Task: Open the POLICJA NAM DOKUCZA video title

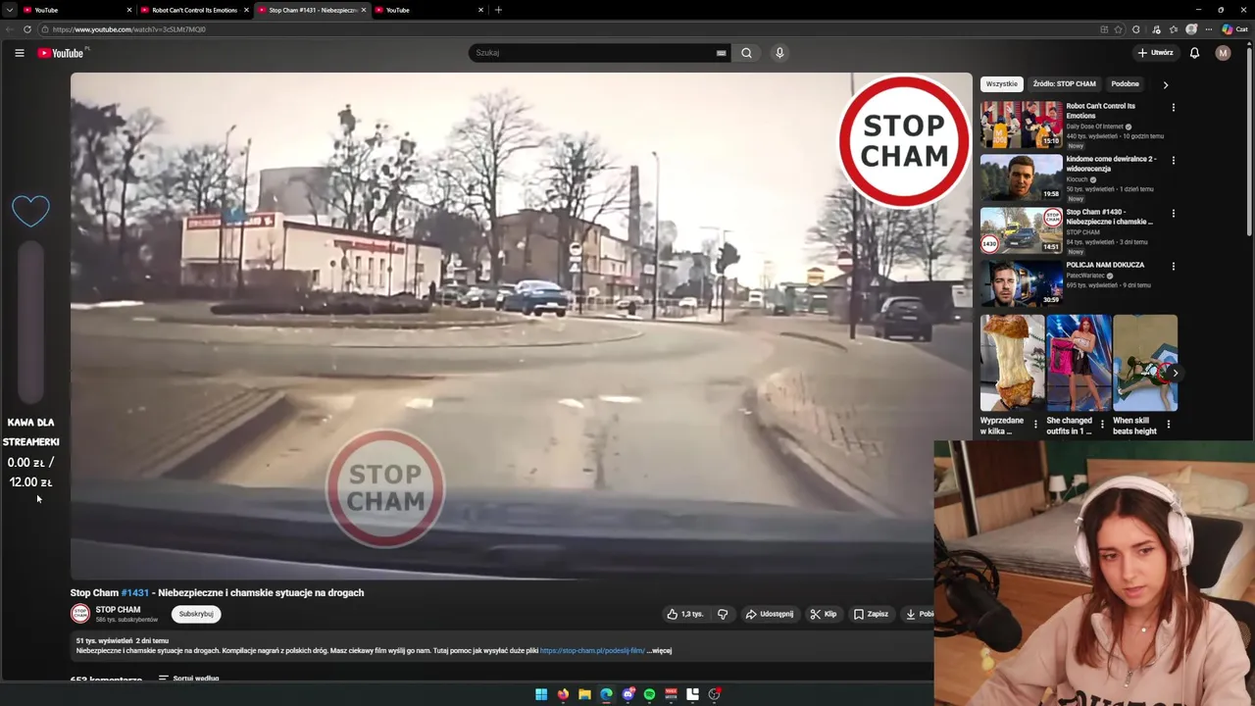Action: 1105,265
